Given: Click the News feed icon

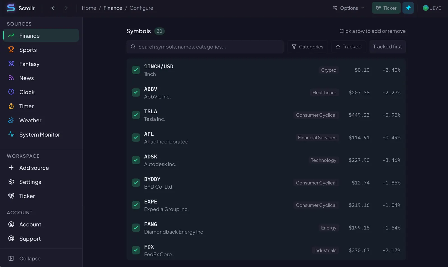Looking at the screenshot, I should click(11, 78).
